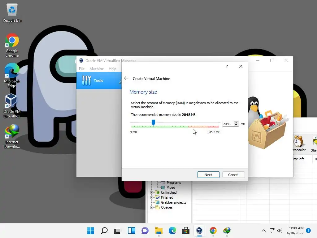Show hidden icons in the system tray
Screen dimensions: 317x238
(x=264, y=231)
